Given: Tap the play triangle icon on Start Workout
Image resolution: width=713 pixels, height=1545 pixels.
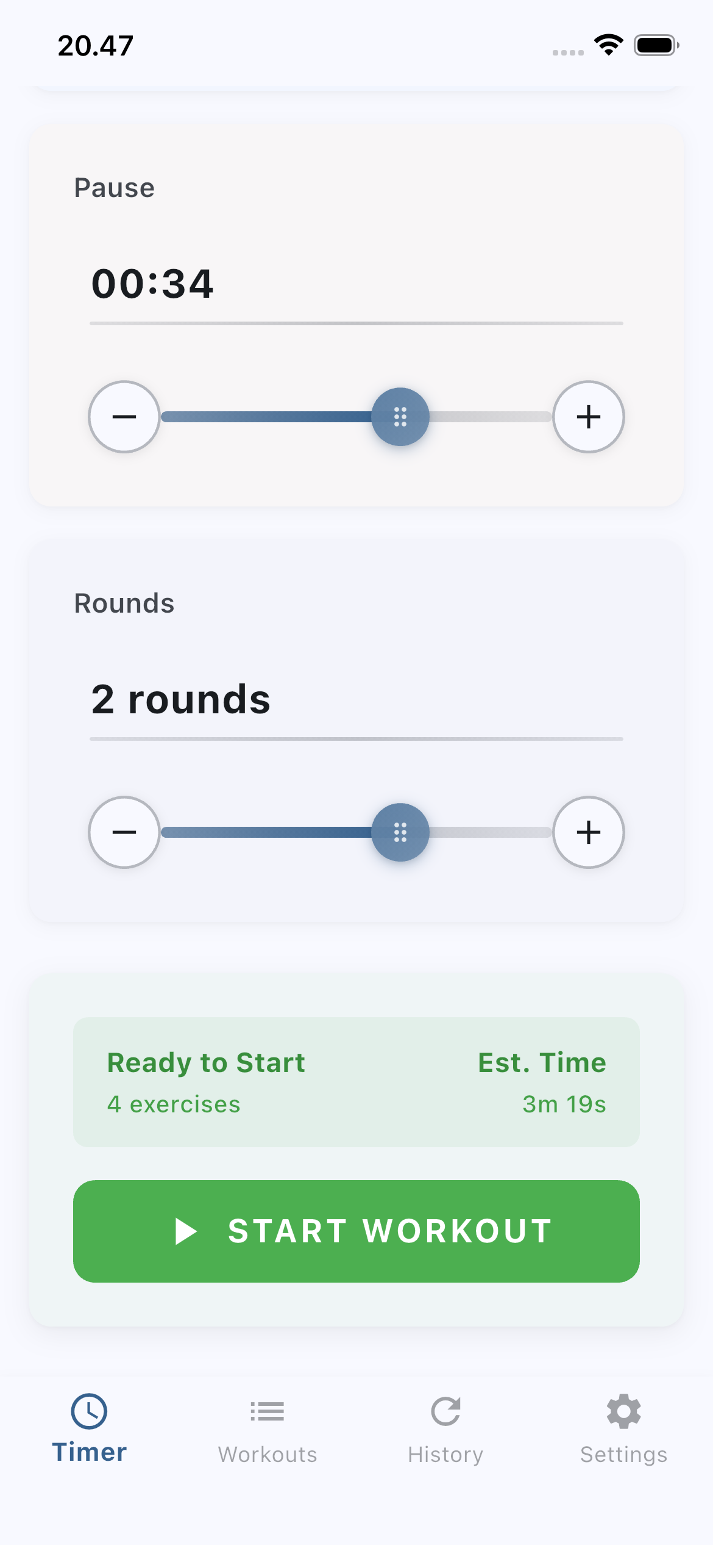Looking at the screenshot, I should (x=185, y=1231).
